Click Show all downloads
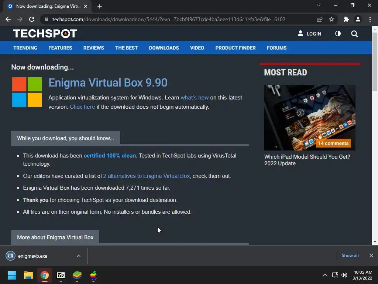378x284 pixels. click(x=350, y=256)
